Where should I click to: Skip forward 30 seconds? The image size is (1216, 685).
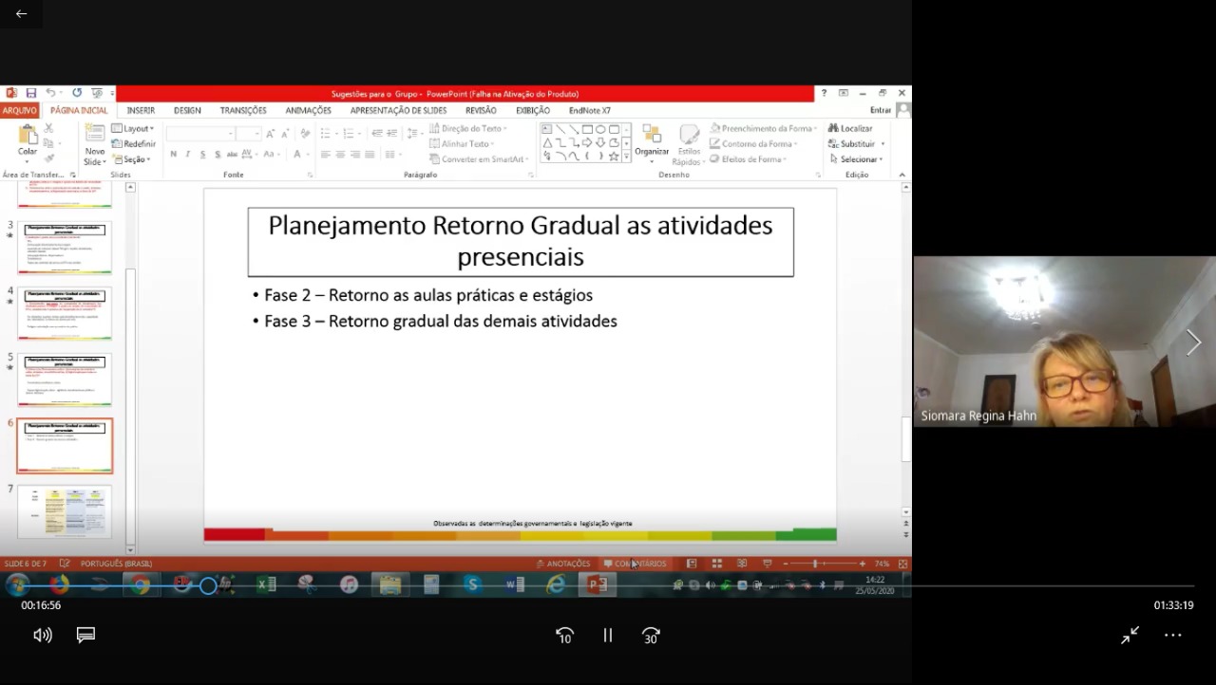[651, 636]
